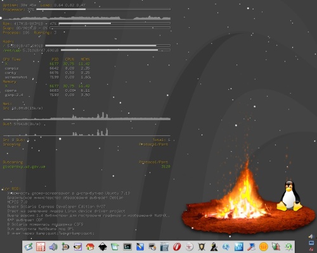This screenshot has height=253, width=317.
Task: Click the 'givcproxy.uz.gov.ua' outgoing connection
Action: pyautogui.click(x=24, y=166)
